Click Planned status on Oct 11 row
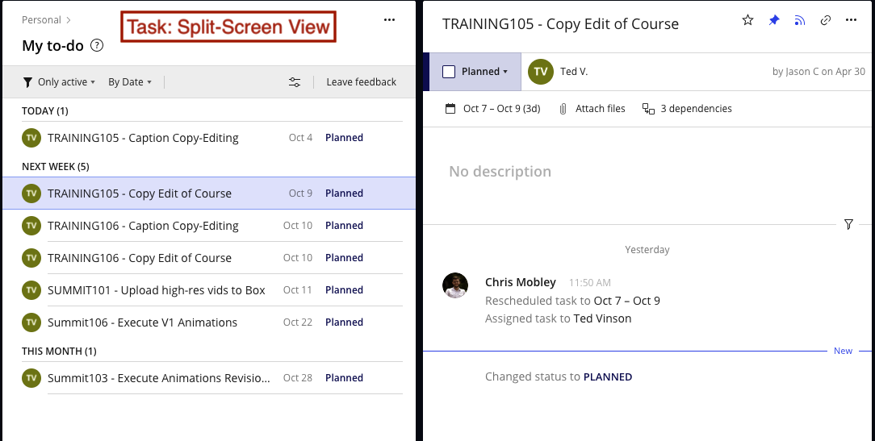The width and height of the screenshot is (875, 441). [x=345, y=290]
